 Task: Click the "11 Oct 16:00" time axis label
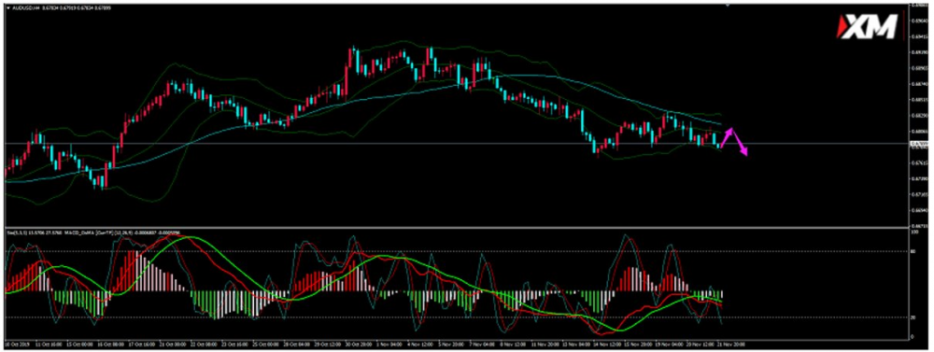click(49, 344)
